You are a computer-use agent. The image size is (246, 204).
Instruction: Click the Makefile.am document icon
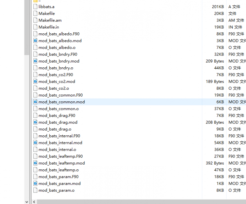(35, 20)
